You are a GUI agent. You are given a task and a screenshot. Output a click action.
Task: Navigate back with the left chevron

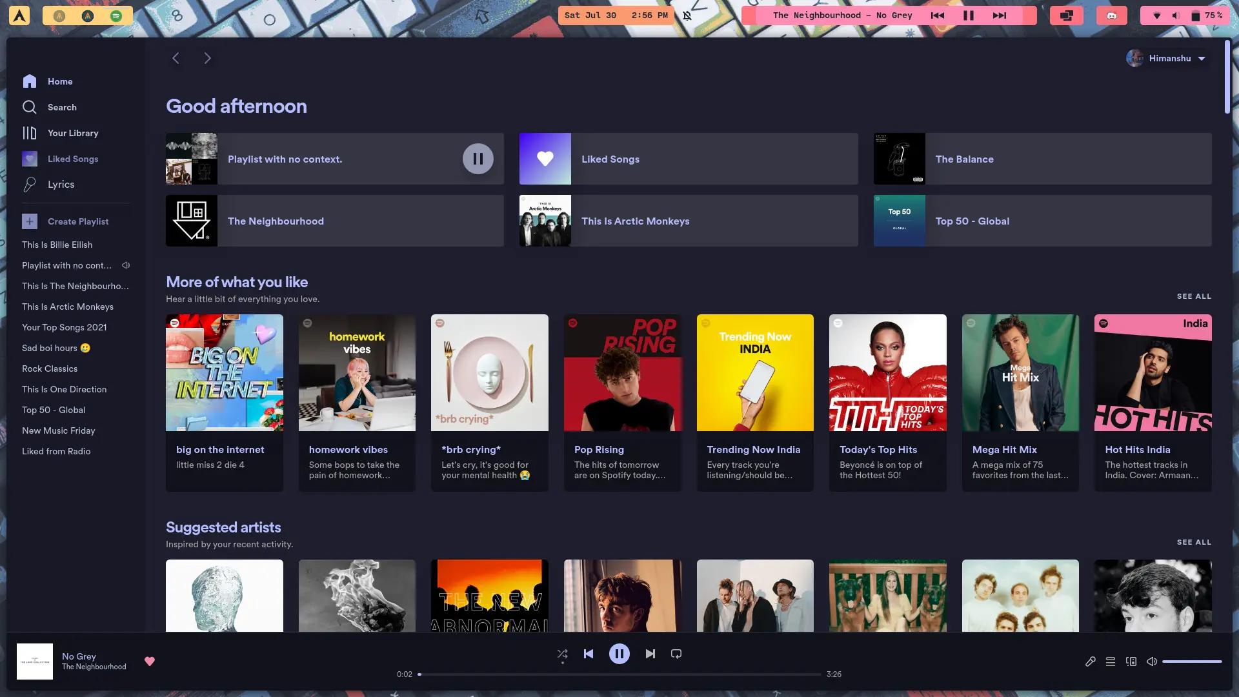coord(176,58)
